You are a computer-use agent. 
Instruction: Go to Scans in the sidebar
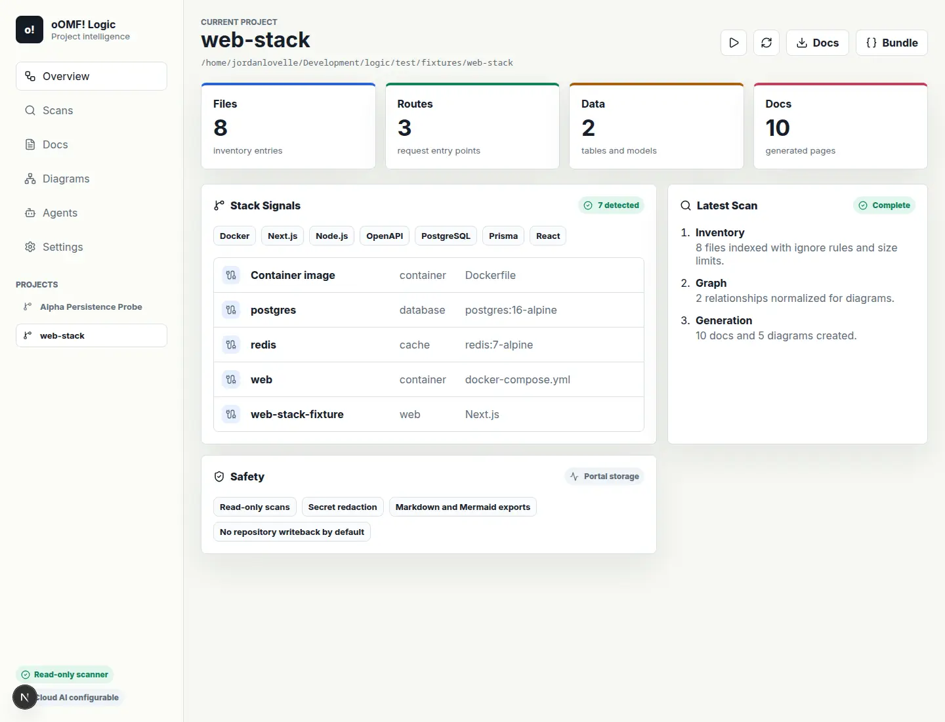pos(91,110)
